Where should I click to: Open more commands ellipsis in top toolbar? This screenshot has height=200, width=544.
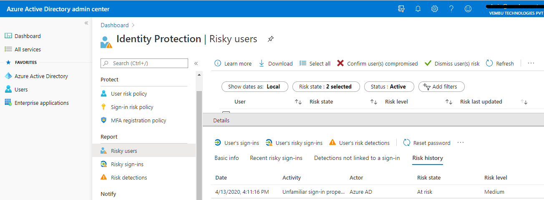[x=531, y=63]
